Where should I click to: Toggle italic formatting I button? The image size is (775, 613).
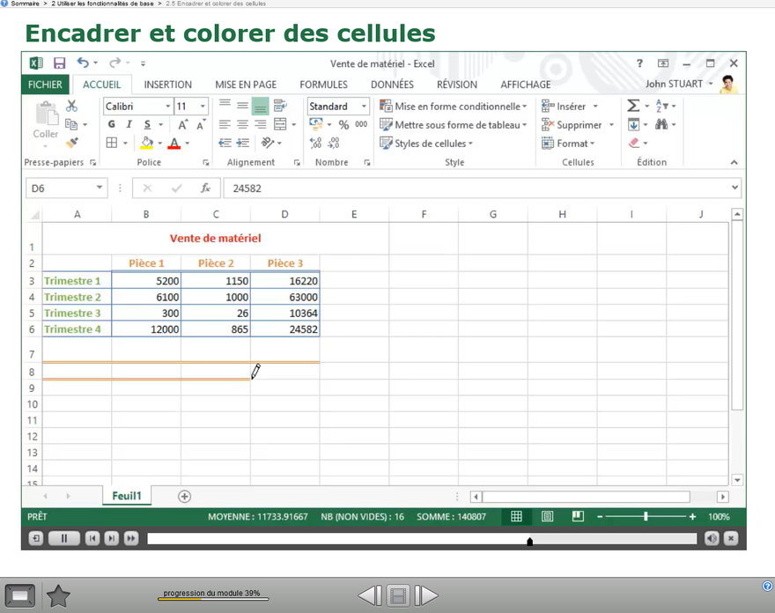pos(129,125)
